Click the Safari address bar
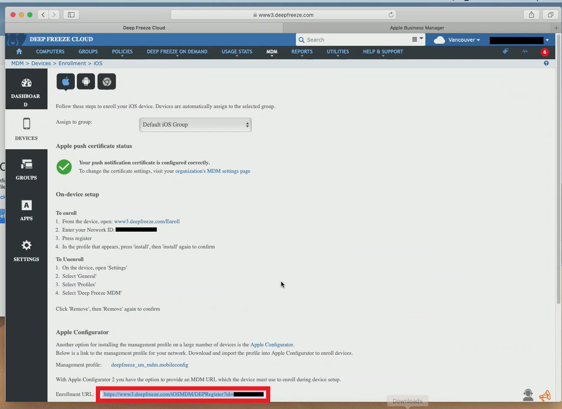Image resolution: width=562 pixels, height=409 pixels. (283, 15)
